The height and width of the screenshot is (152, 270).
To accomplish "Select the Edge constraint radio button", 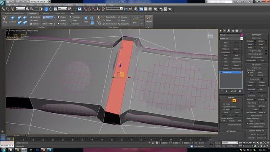I will (257, 73).
